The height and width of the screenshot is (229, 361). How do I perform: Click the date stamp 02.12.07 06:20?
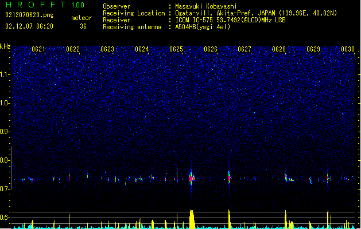point(29,26)
